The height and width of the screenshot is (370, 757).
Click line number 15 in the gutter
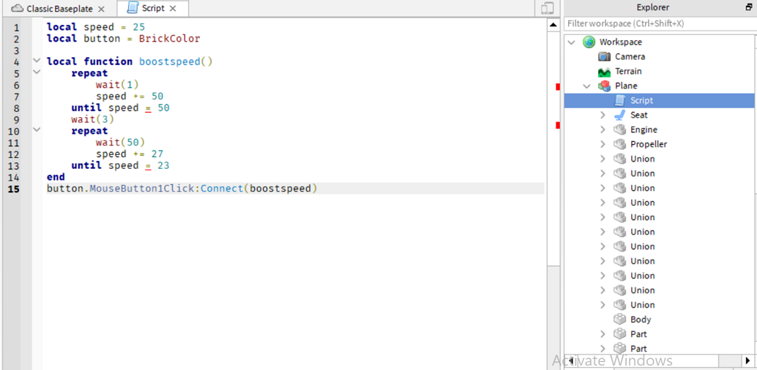point(13,189)
